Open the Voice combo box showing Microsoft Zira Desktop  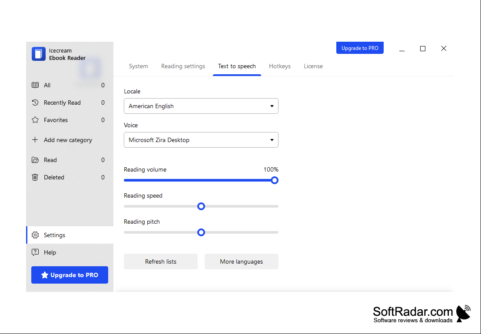pos(201,140)
